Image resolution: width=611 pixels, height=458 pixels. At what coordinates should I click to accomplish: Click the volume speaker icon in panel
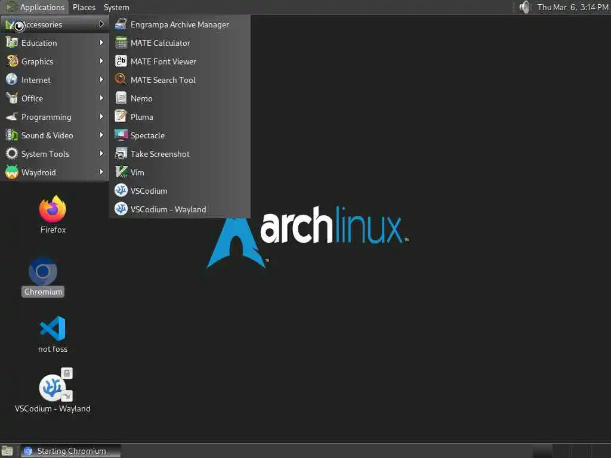click(x=524, y=7)
